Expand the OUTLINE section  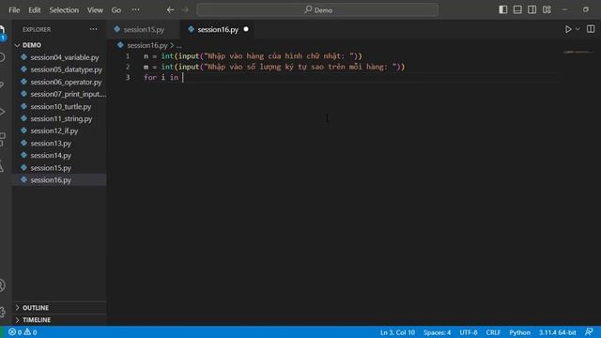click(60, 308)
